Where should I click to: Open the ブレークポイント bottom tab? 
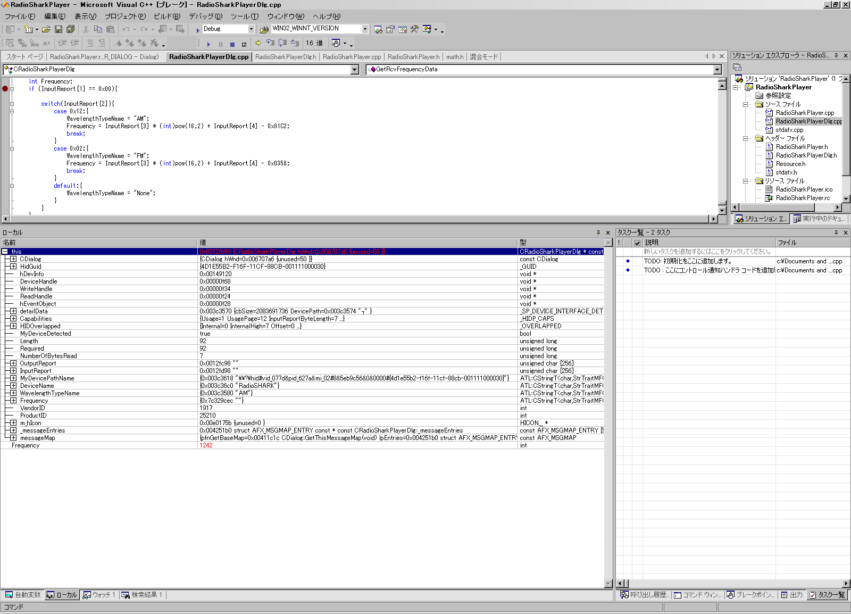[x=750, y=595]
